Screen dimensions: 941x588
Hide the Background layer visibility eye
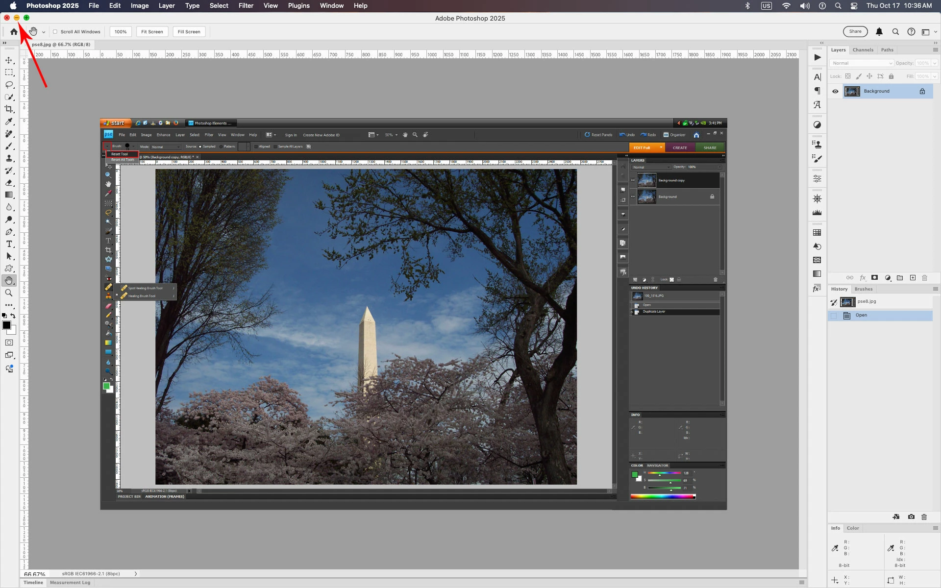coord(835,91)
